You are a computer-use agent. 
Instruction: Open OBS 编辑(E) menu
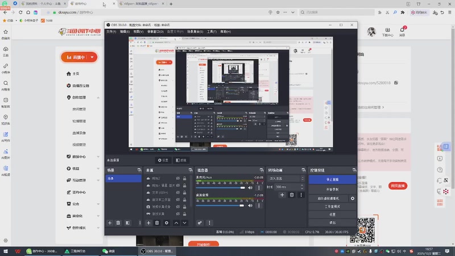pos(125,32)
